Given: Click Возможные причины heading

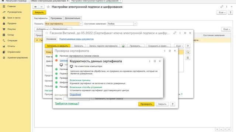Looking at the screenshot, I should (x=80, y=80).
